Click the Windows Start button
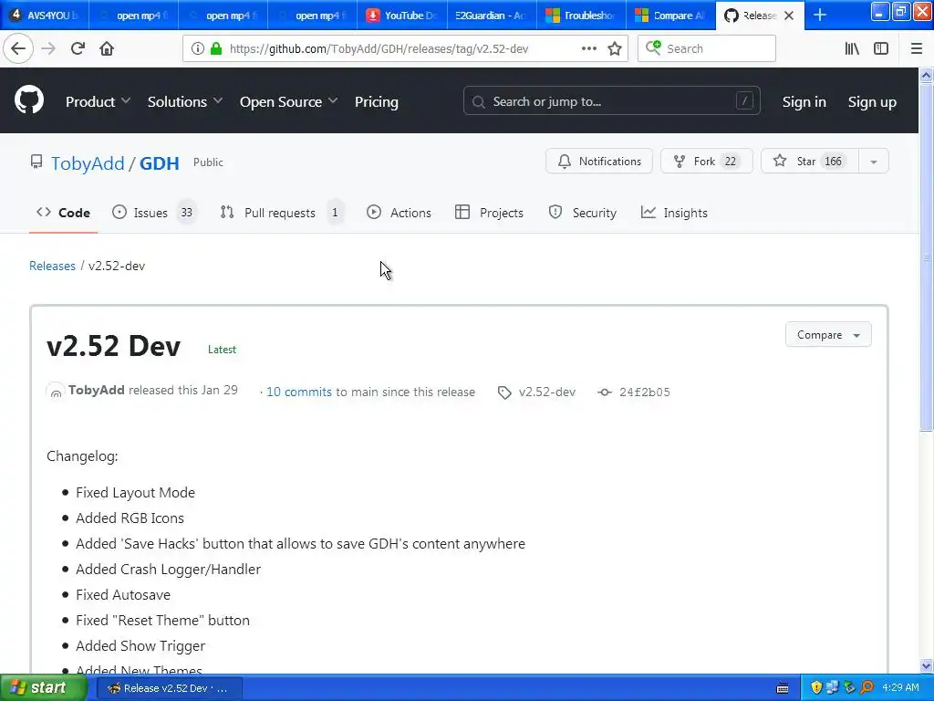This screenshot has width=934, height=701. (x=44, y=687)
